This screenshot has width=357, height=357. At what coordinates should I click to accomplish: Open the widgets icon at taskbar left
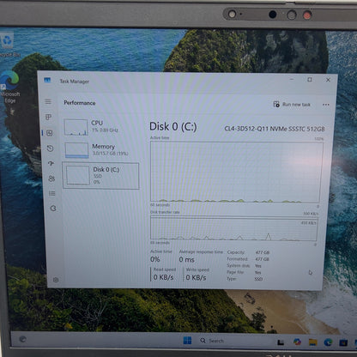[22, 339]
